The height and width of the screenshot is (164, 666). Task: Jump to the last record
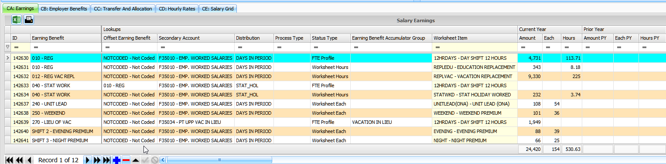click(107, 160)
